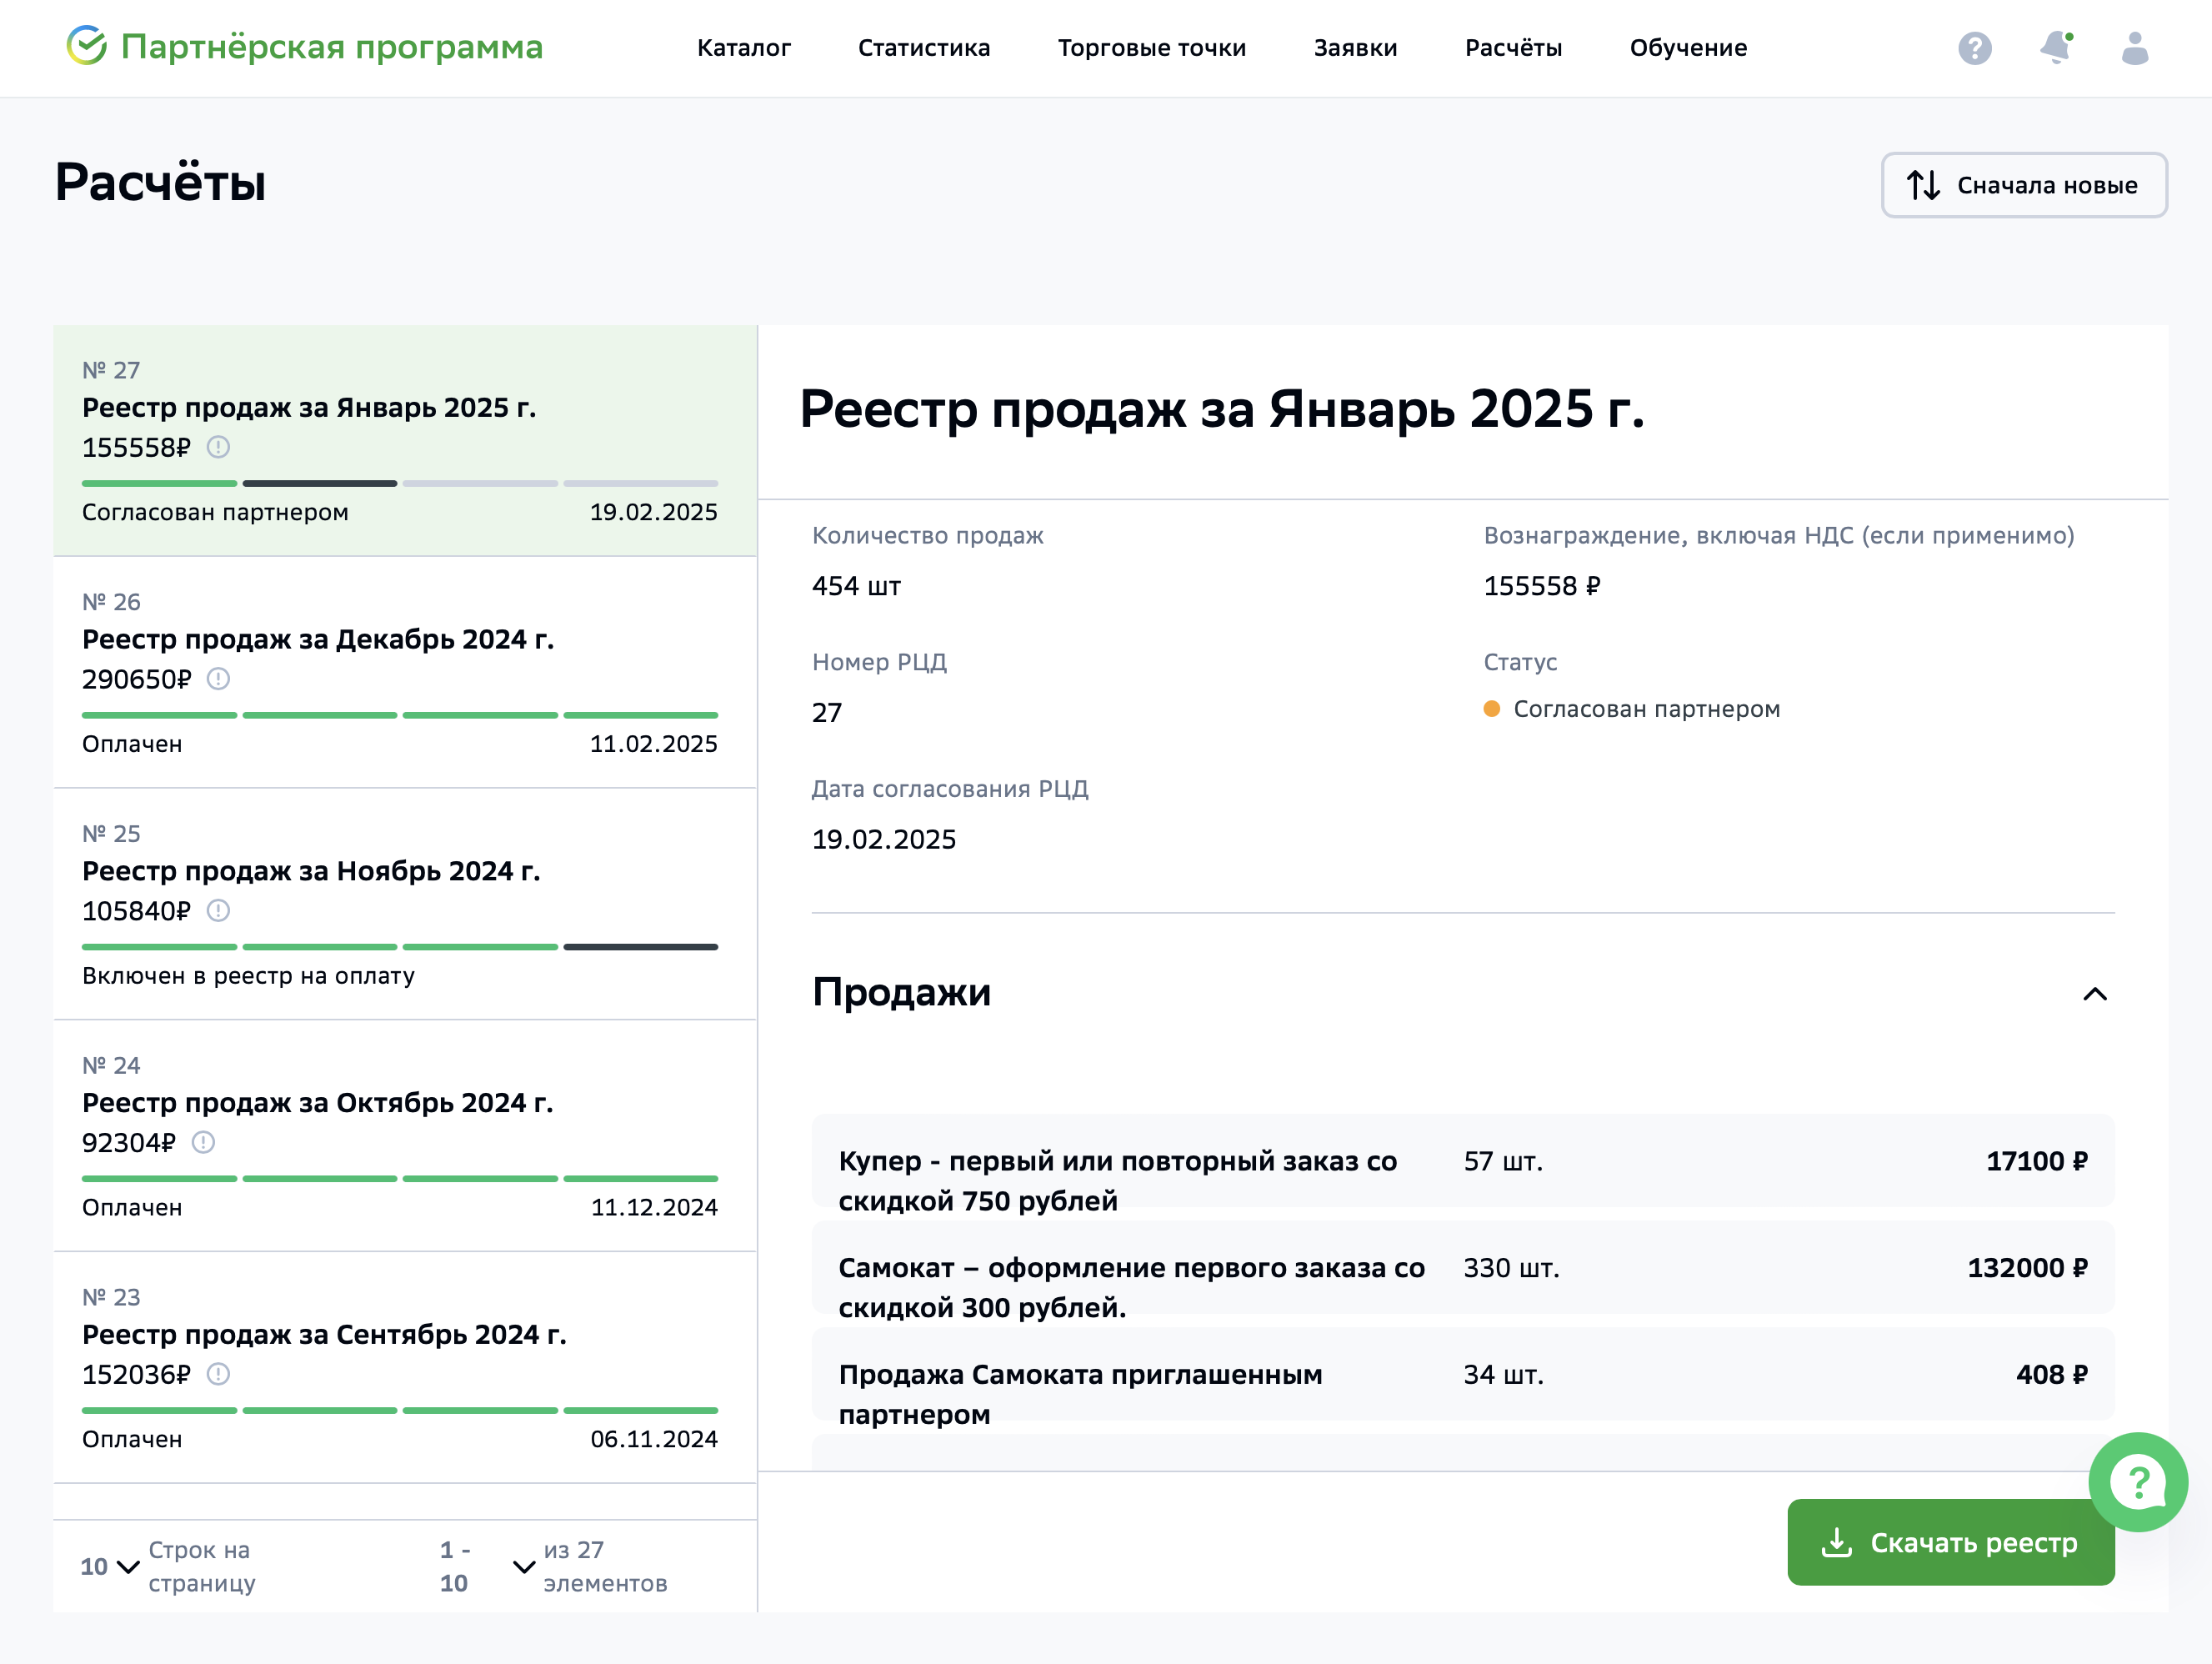Open notifications bell icon
Viewport: 2212px width, 1664px height.
tap(2055, 47)
